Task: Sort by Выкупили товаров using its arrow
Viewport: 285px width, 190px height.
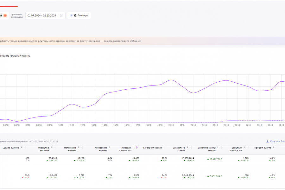Action: pyautogui.click(x=248, y=148)
